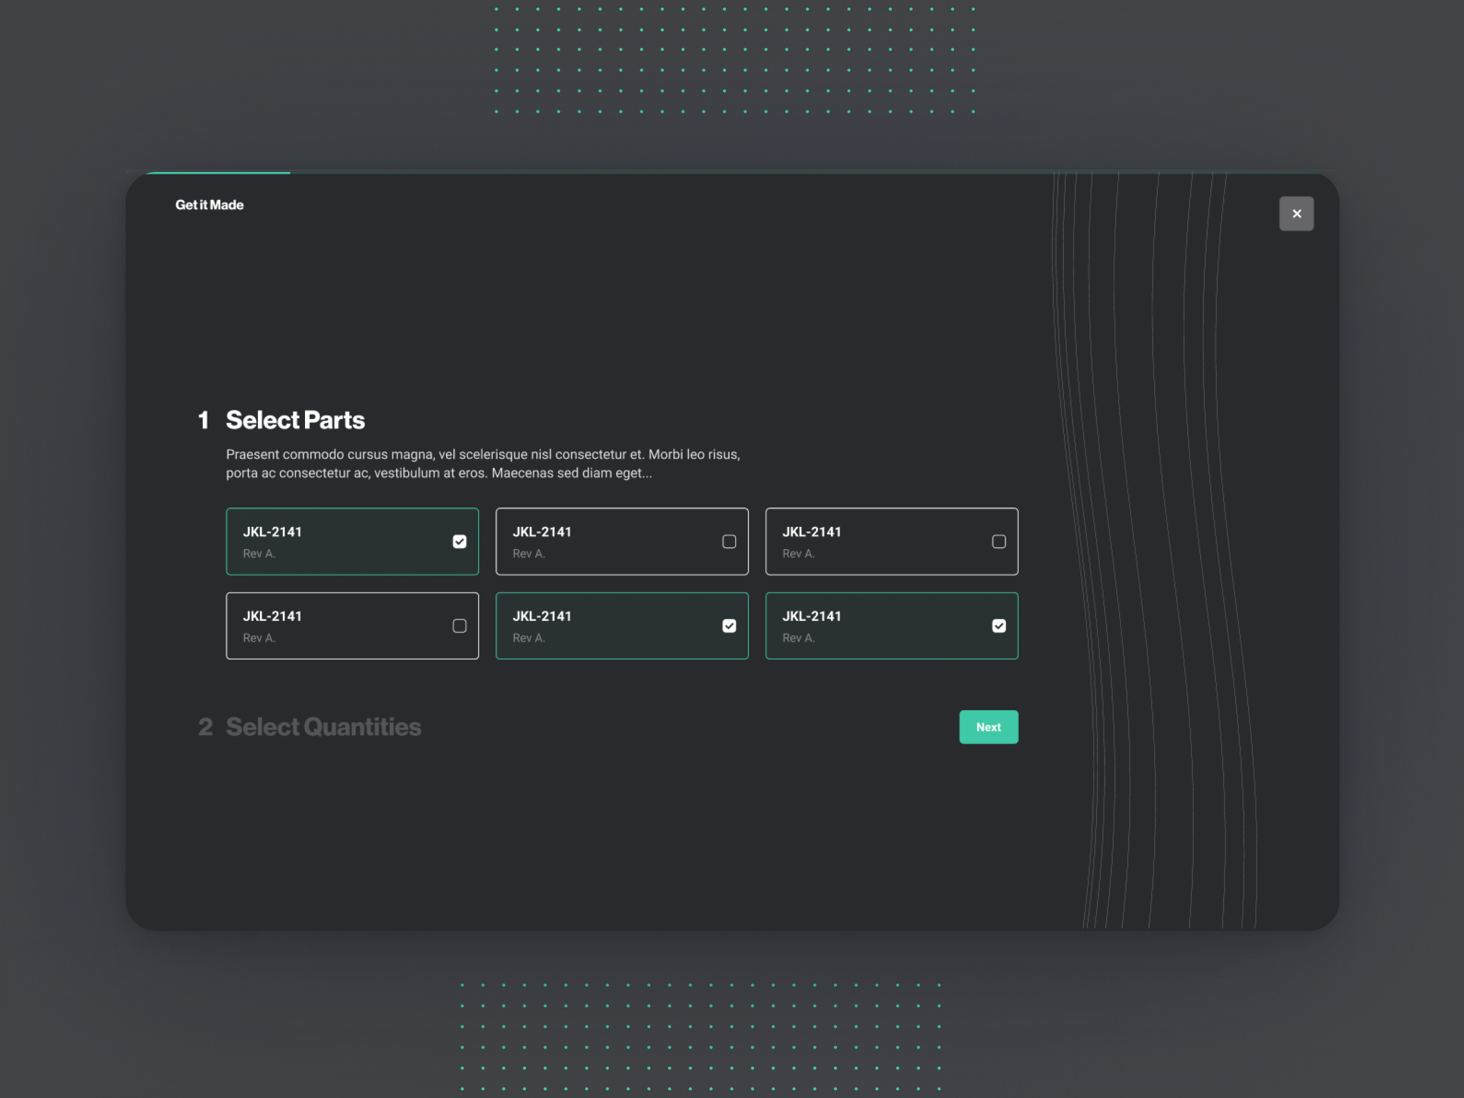Uncheck the middle checkbox in bottom row

729,625
